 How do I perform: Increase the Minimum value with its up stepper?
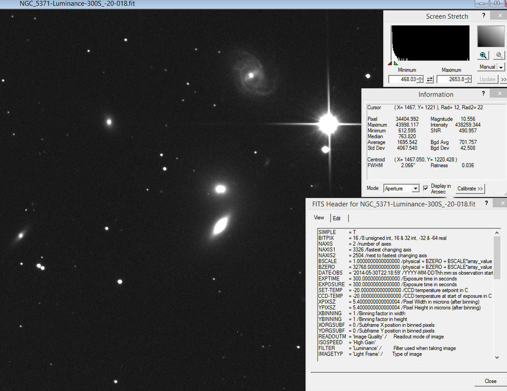(420, 77)
